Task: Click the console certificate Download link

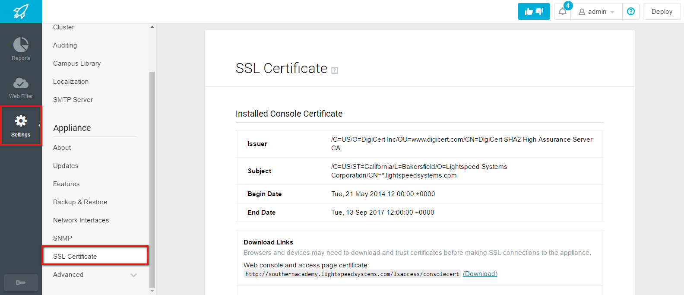Action: point(480,274)
